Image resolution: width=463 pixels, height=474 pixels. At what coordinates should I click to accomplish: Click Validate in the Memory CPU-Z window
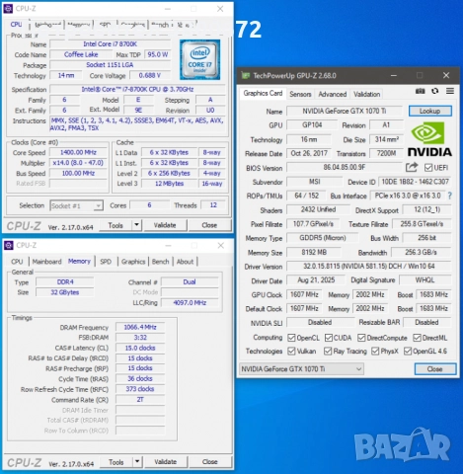pyautogui.click(x=166, y=462)
